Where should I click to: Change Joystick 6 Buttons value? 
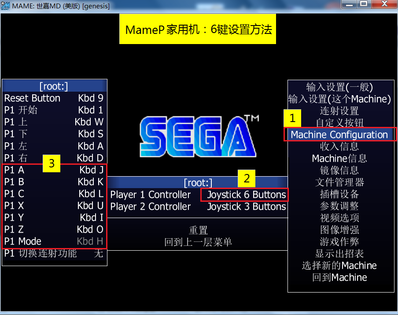[x=247, y=195]
